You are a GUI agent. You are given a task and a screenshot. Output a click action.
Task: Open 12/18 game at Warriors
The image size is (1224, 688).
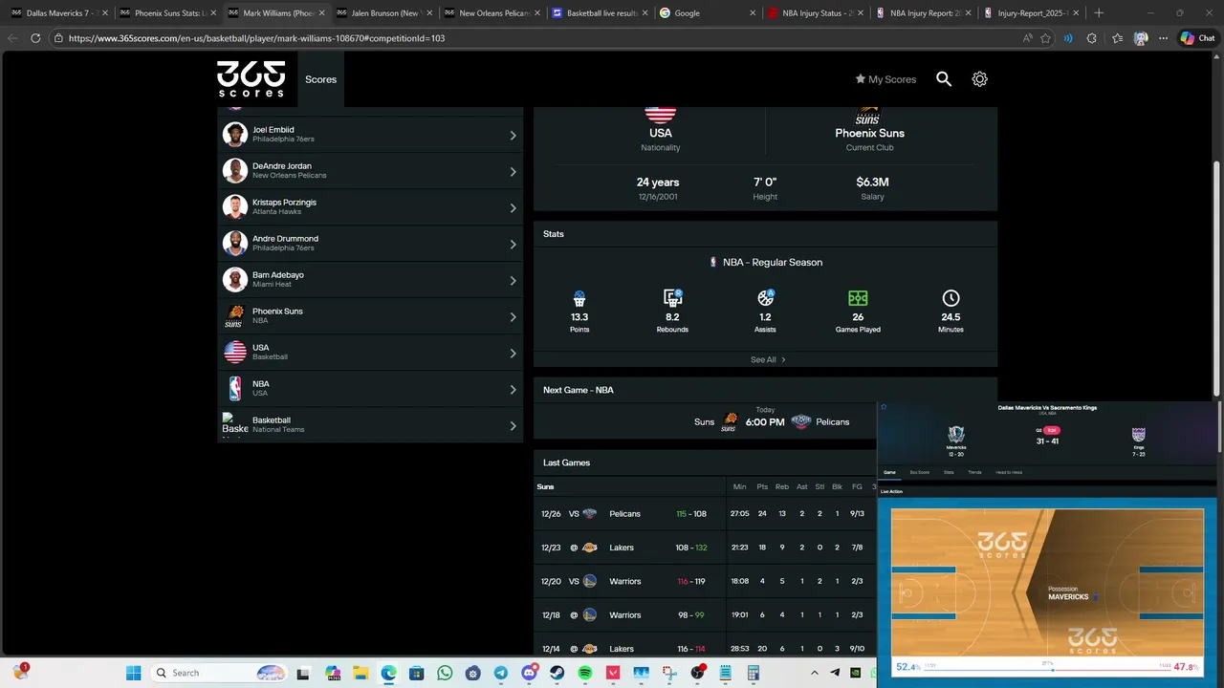point(705,615)
